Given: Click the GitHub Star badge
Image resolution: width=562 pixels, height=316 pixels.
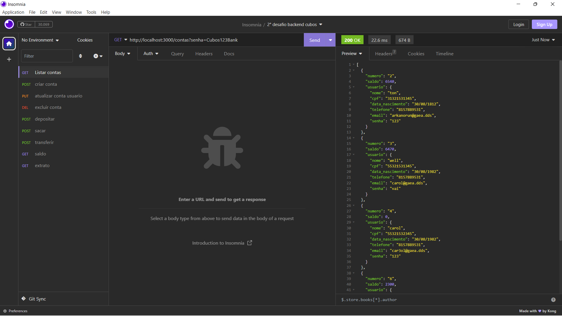Looking at the screenshot, I should coord(35,24).
